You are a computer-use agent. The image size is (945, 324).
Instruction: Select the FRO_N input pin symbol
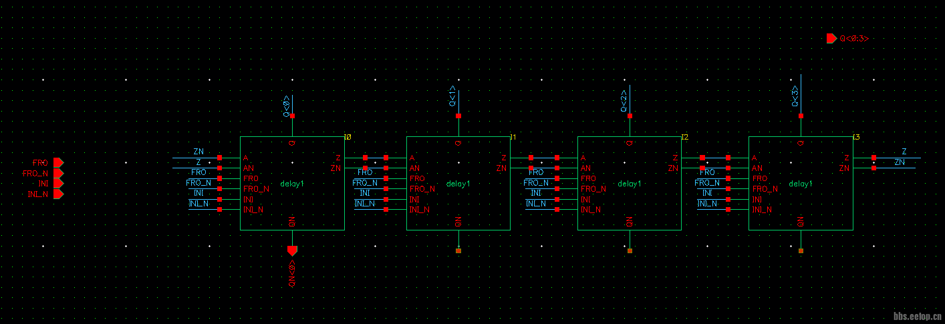click(58, 173)
